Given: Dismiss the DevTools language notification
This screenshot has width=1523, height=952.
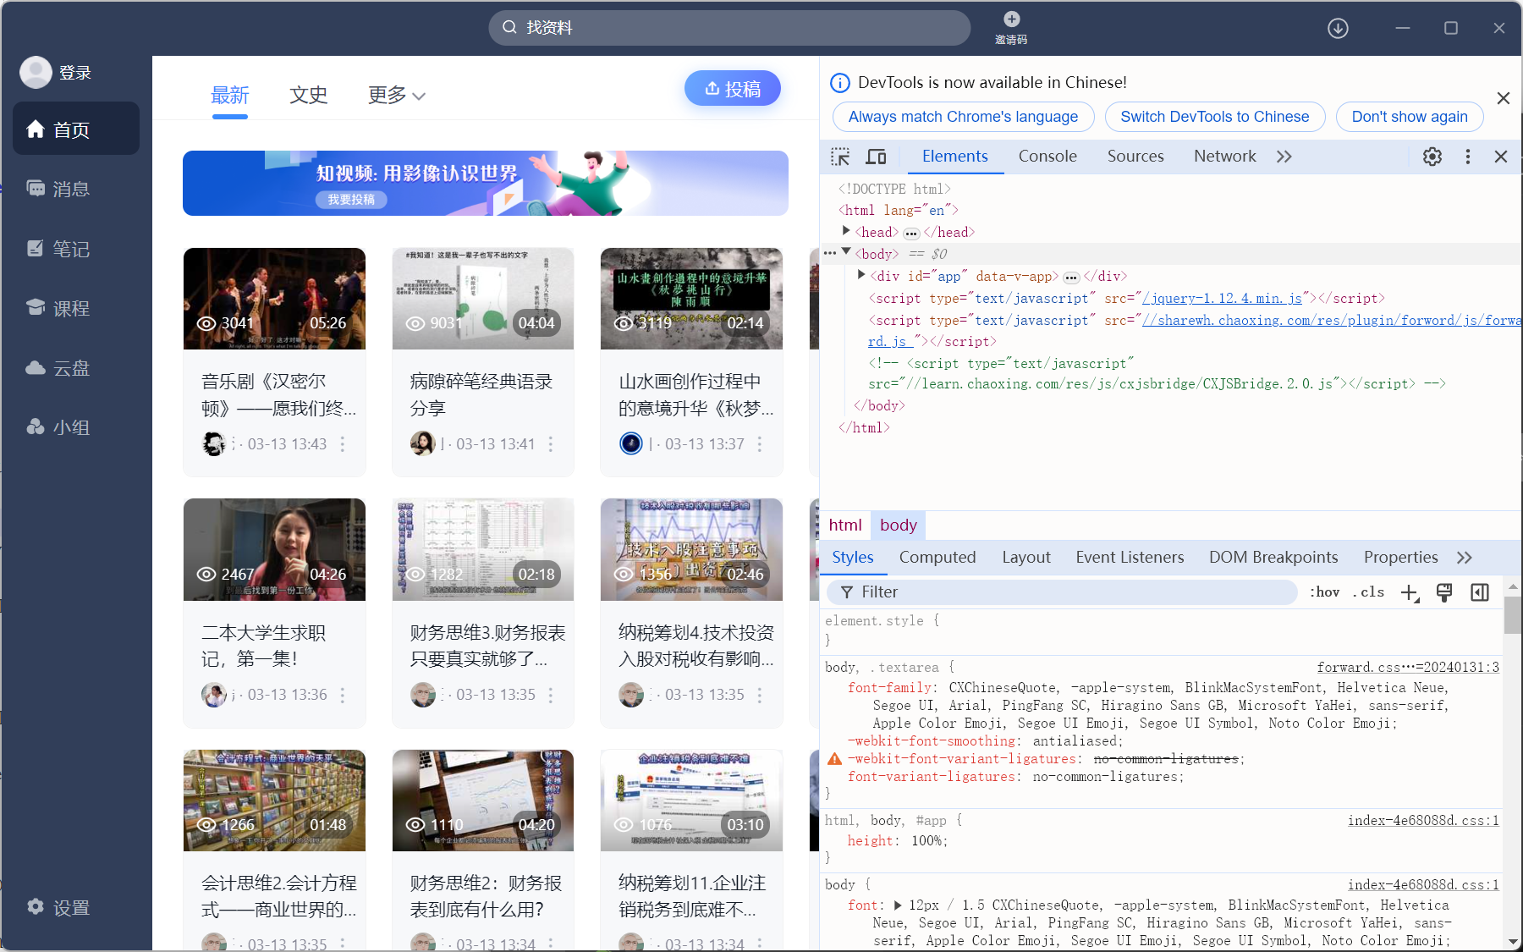Looking at the screenshot, I should [1504, 98].
